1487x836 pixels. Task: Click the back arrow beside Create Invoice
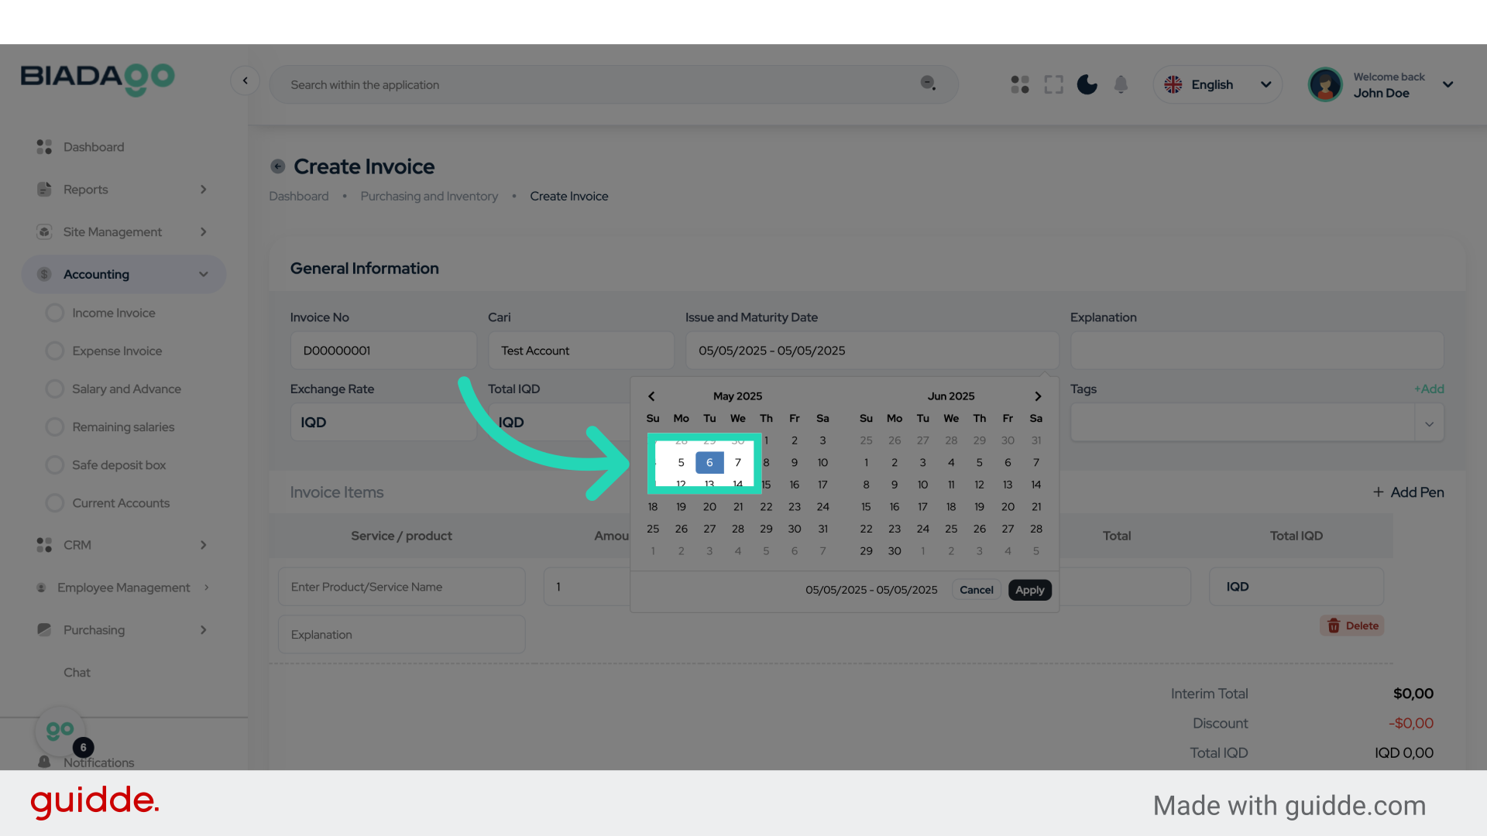click(278, 166)
